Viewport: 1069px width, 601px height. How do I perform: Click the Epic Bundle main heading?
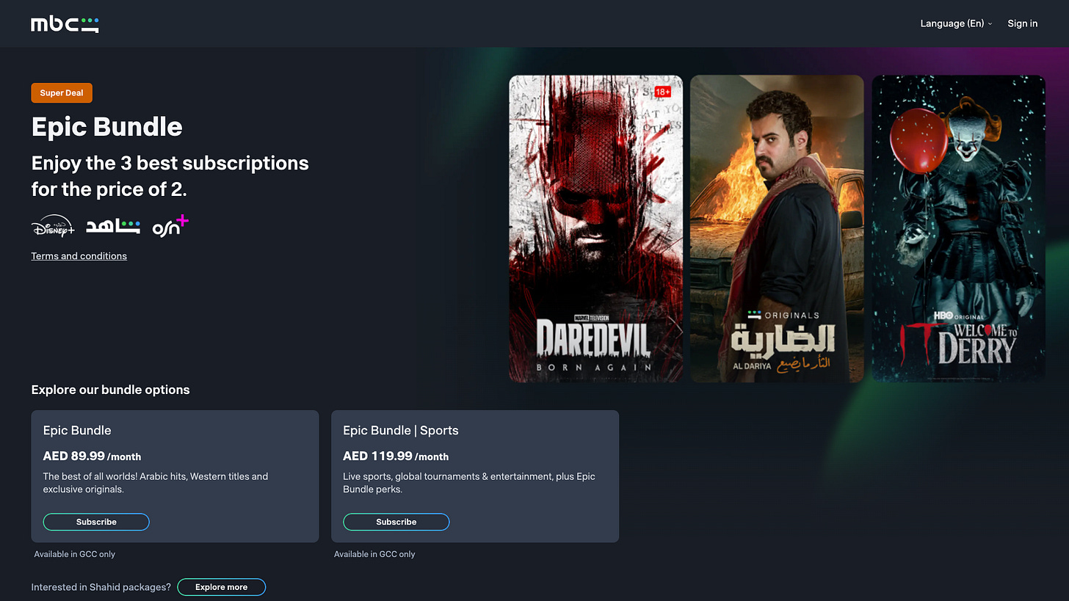point(106,127)
